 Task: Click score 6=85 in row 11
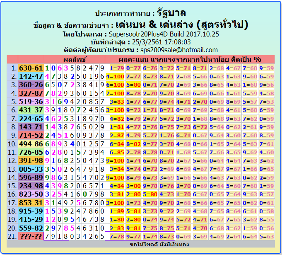(x=117, y=152)
